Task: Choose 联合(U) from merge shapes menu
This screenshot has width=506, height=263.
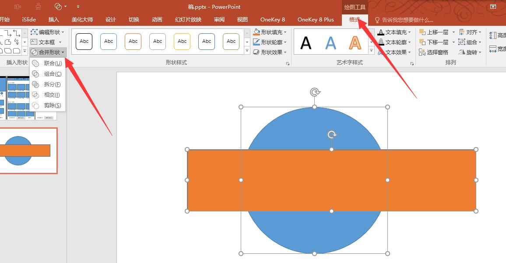Action: tap(47, 63)
